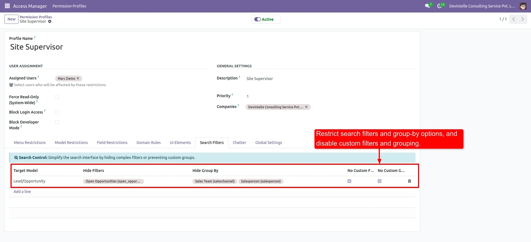Enable Force Read-Only (System-Wide) checkbox
531x242 pixels.
pyautogui.click(x=57, y=97)
